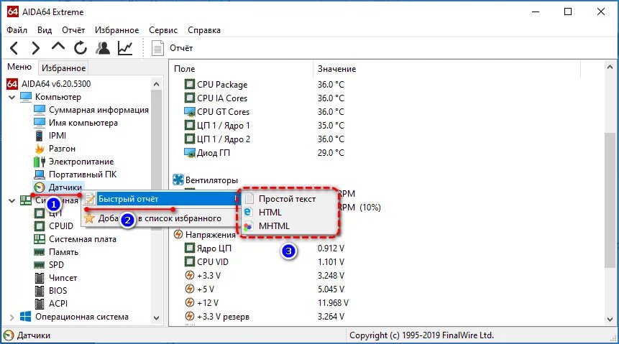This screenshot has height=344, width=619.
Task: Open the graph chart toolbar icon
Action: (125, 48)
